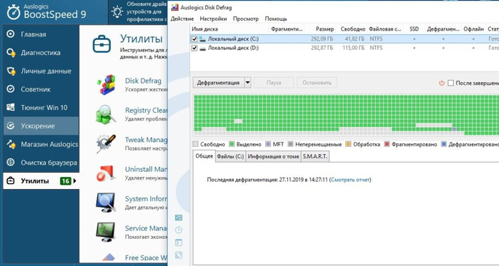499x266 pixels.
Task: Launch Disk Defrag utility link
Action: point(143,81)
